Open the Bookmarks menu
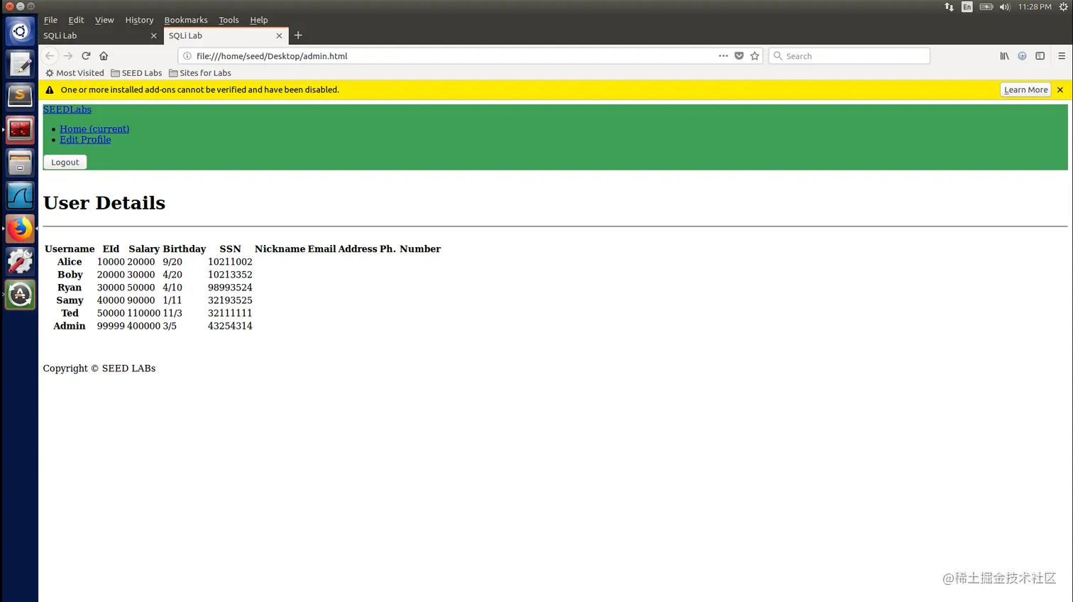 [186, 20]
